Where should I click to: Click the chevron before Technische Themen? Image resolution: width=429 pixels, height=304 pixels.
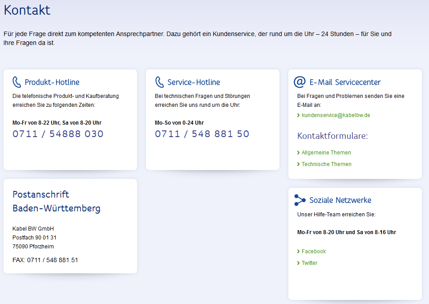click(x=298, y=164)
